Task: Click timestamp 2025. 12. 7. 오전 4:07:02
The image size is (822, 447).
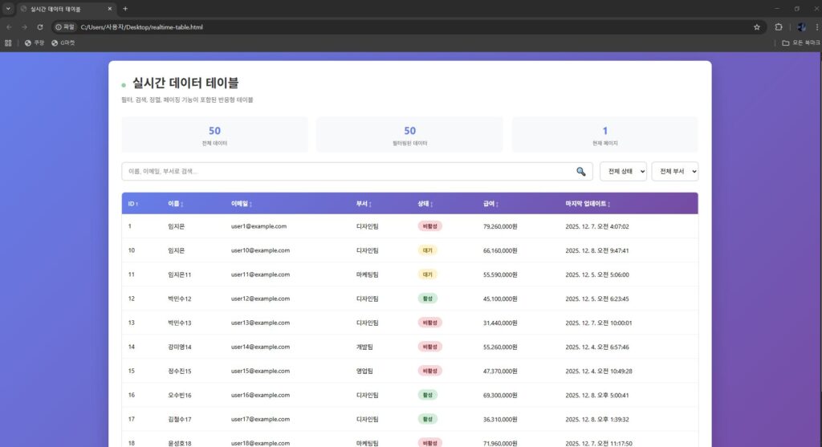Action: [x=596, y=226]
